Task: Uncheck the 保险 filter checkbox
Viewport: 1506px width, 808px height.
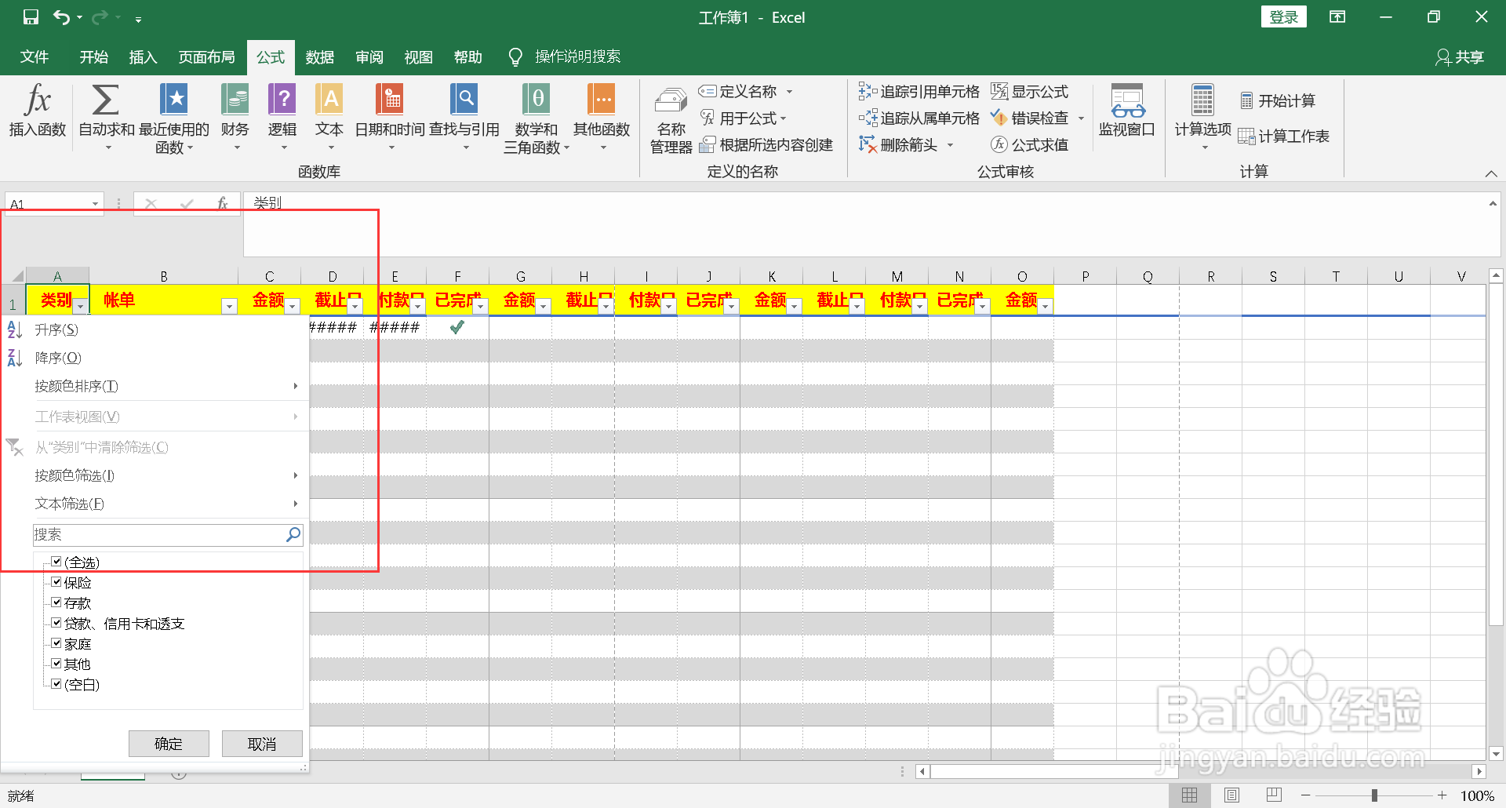Action: point(56,581)
